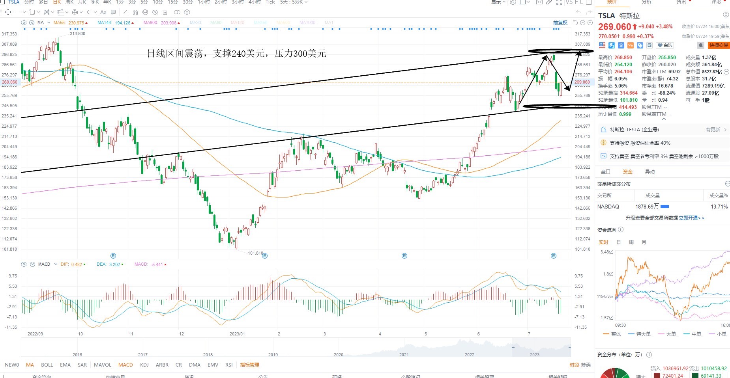Click the blue lightning badge icon
730x378 pixels.
click(x=611, y=45)
